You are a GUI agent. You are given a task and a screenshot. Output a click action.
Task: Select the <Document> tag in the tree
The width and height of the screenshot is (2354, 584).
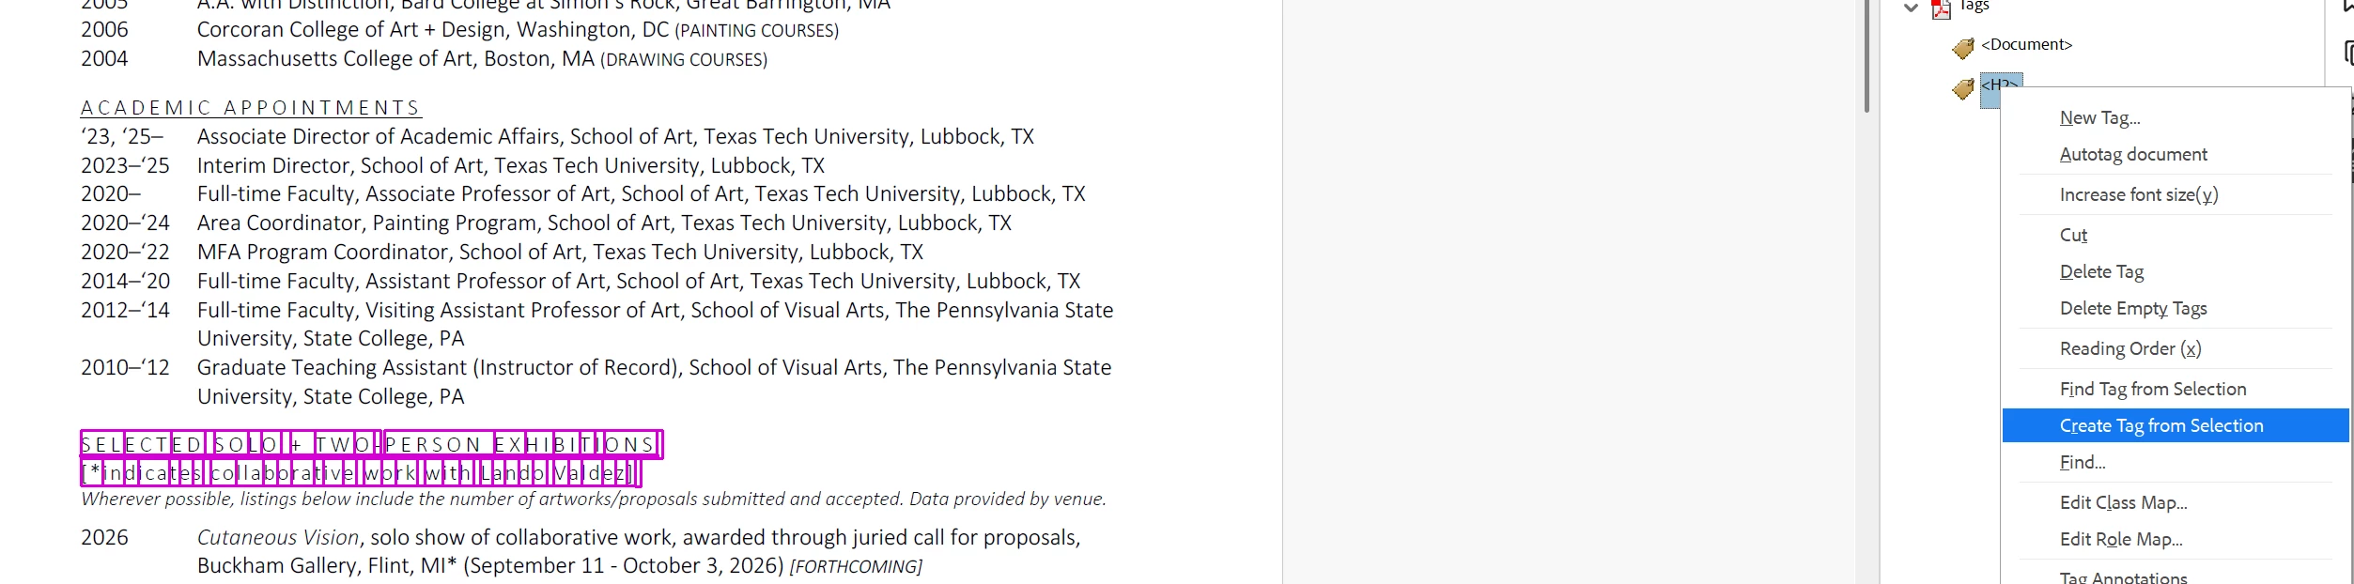2026,44
